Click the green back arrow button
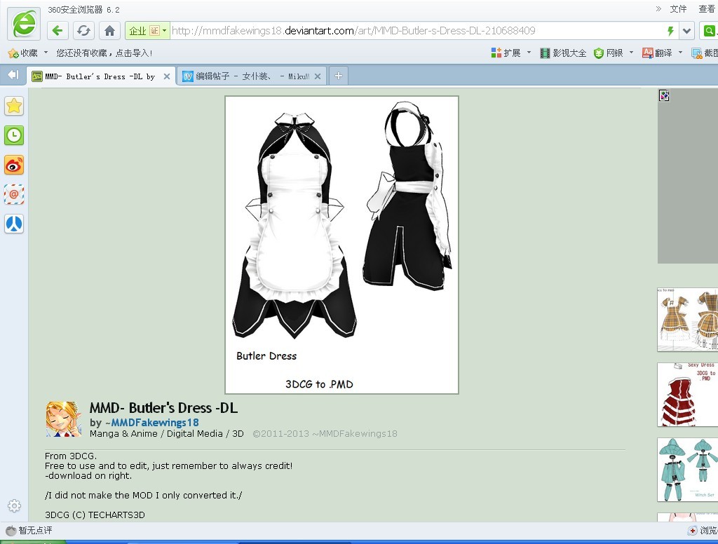 click(57, 31)
